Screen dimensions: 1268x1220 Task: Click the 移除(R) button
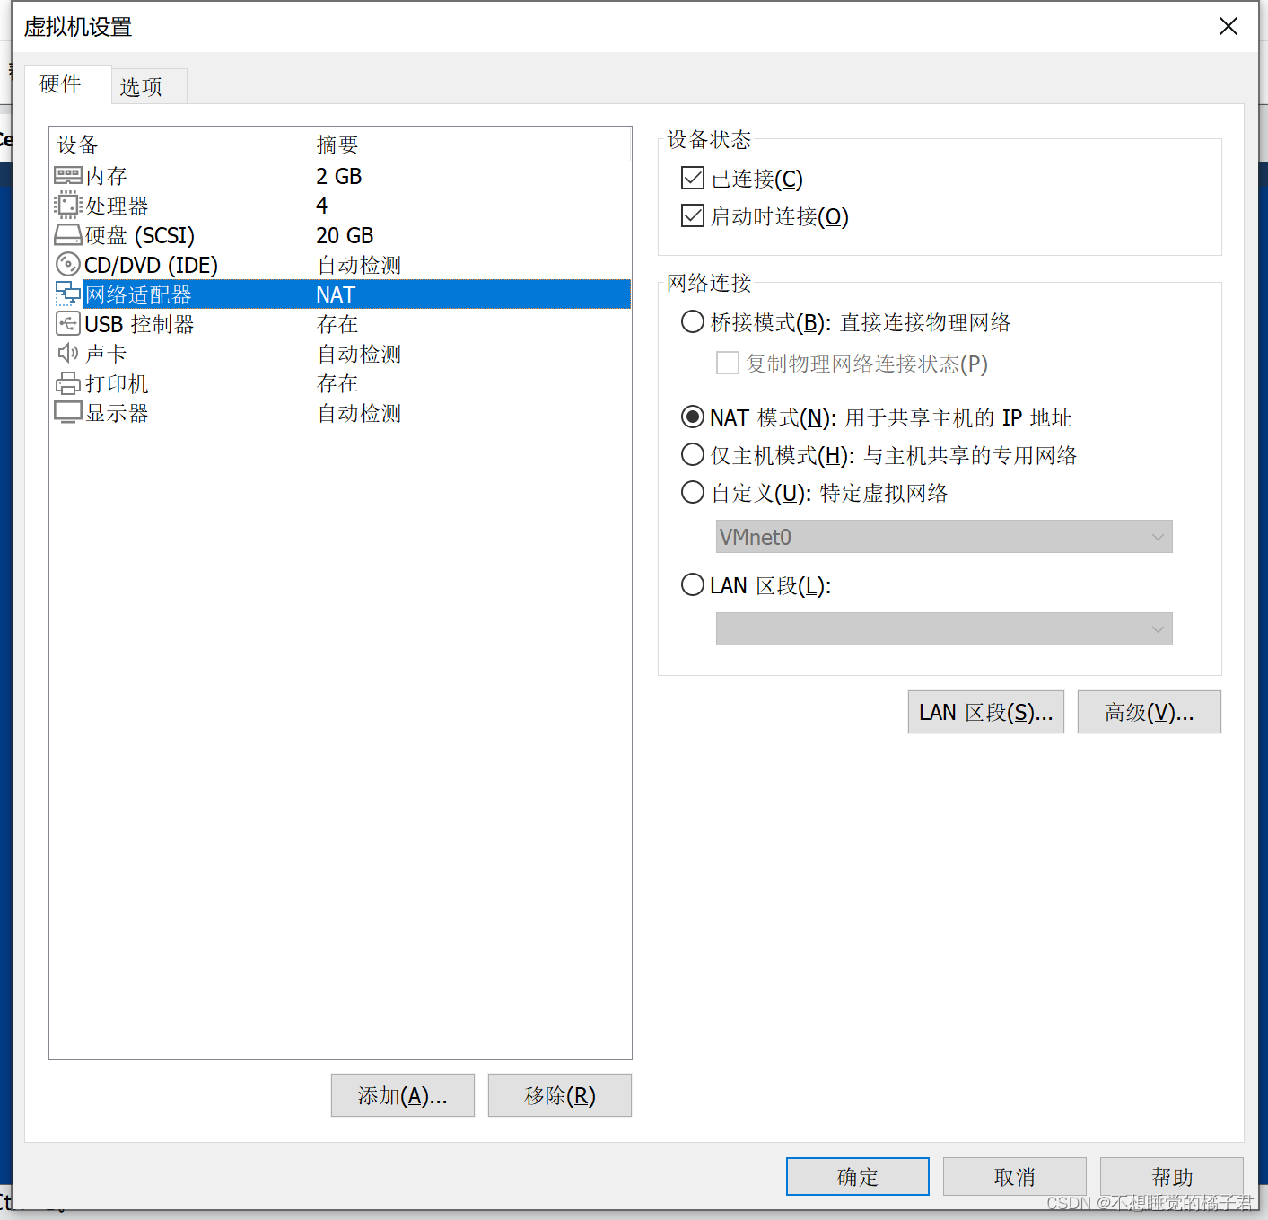click(x=560, y=1096)
